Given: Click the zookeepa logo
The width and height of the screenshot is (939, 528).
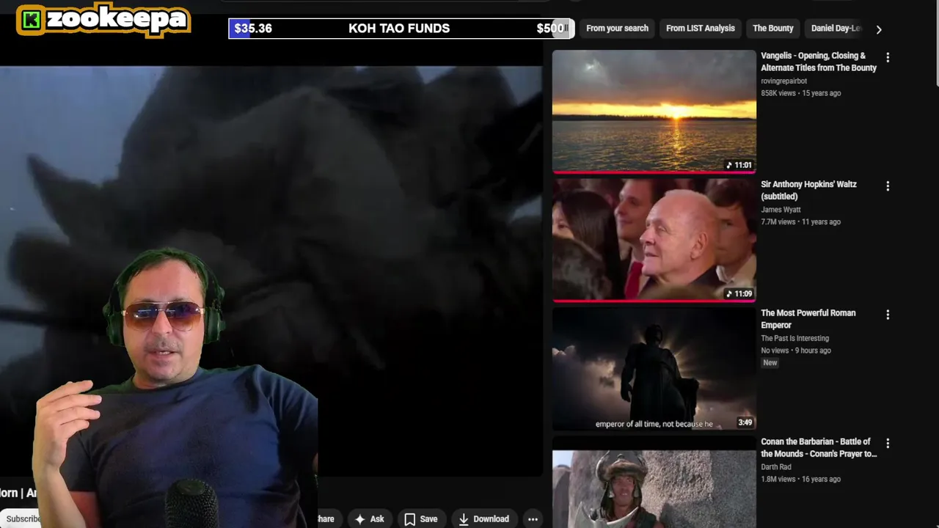Looking at the screenshot, I should pyautogui.click(x=103, y=20).
